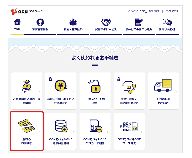
Task: Click the SIM card plus icon
Action: tap(96, 126)
